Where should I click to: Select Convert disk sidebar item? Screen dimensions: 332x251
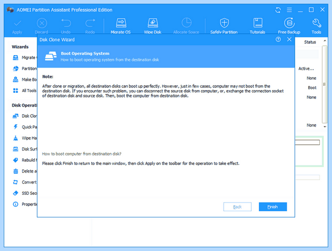pos(24,182)
